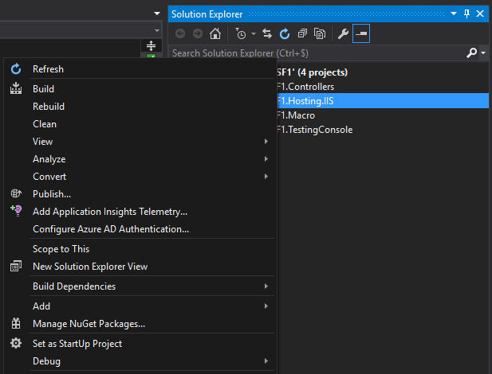The height and width of the screenshot is (374, 492).
Task: Click the Refresh icon in Solution Explorer toolbar
Action: pos(284,34)
